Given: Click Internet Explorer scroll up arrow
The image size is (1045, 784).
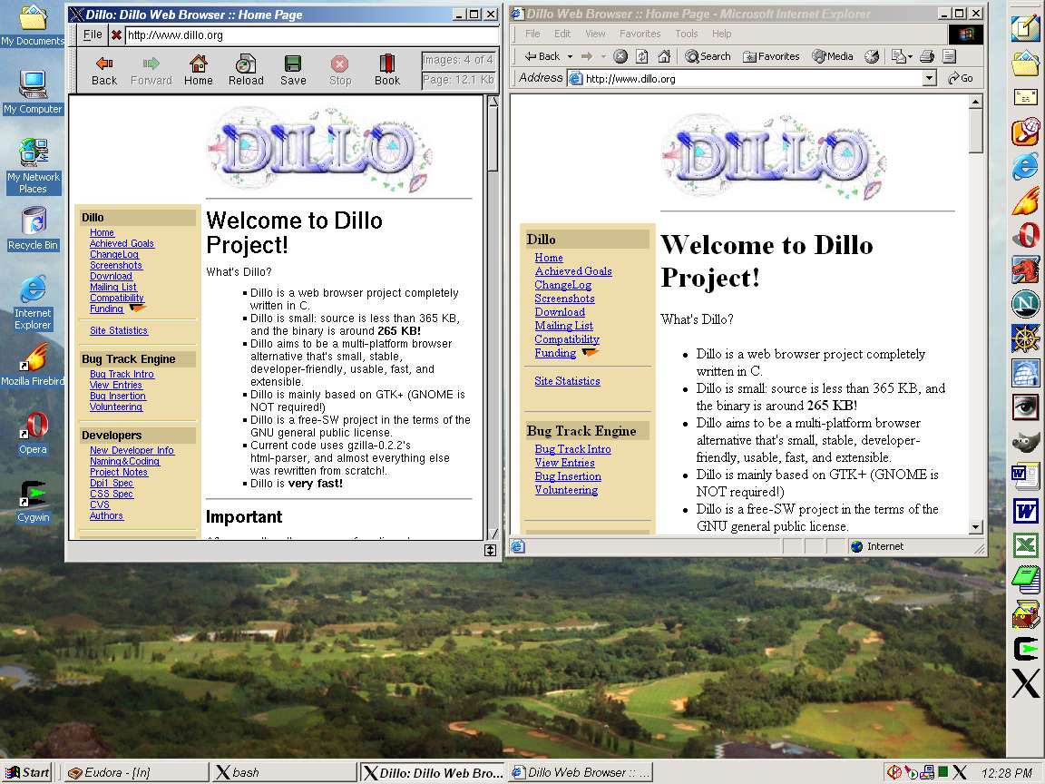Looking at the screenshot, I should tap(976, 102).
